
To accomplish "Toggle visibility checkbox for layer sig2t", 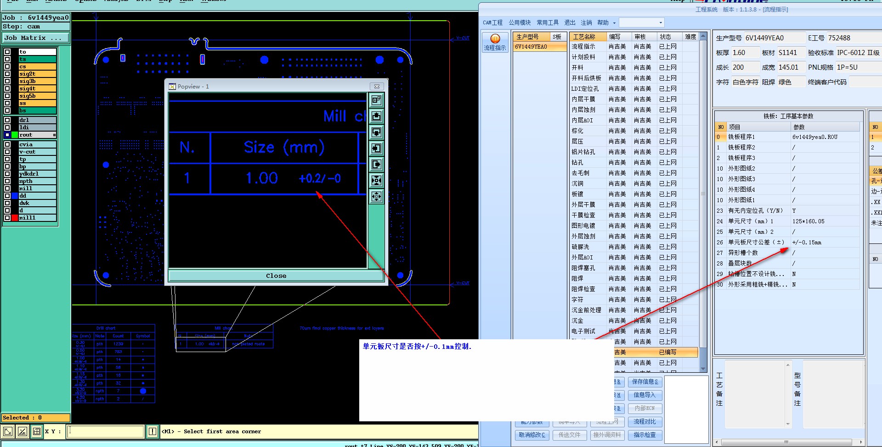I will pyautogui.click(x=7, y=74).
